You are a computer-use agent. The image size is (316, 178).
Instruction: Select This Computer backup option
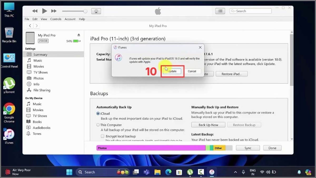click(x=98, y=125)
